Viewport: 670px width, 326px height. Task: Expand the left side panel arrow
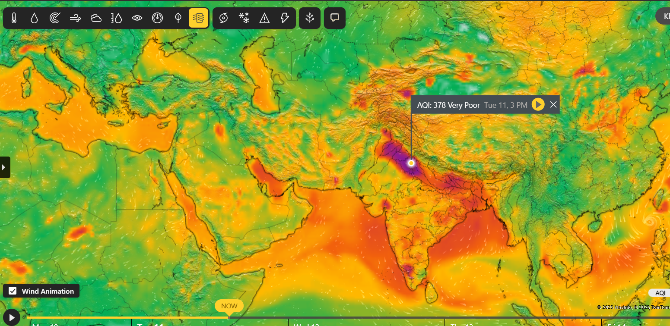(x=4, y=167)
